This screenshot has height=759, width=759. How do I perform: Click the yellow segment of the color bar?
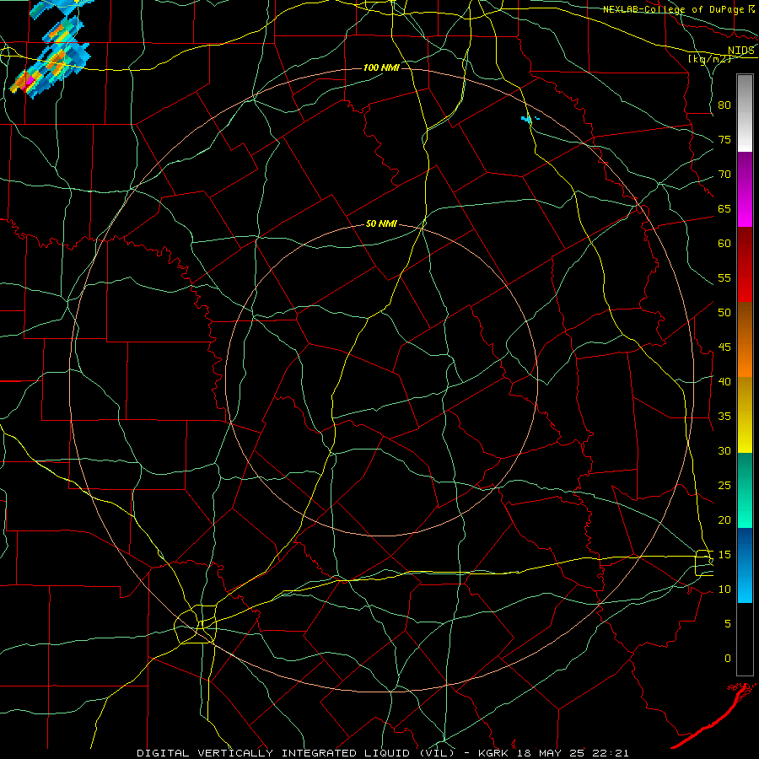[745, 415]
